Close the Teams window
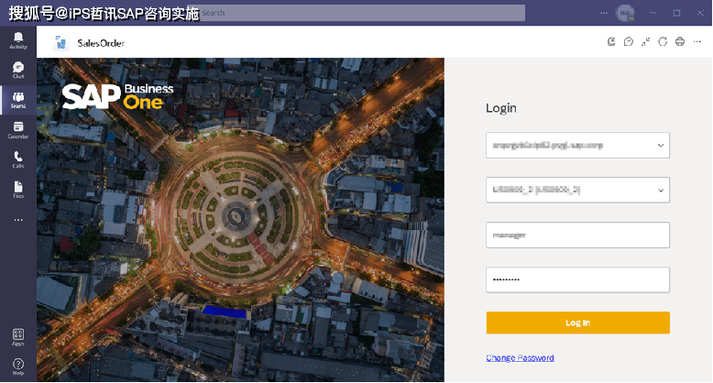Screen dimensions: 713x383 pyautogui.click(x=700, y=13)
